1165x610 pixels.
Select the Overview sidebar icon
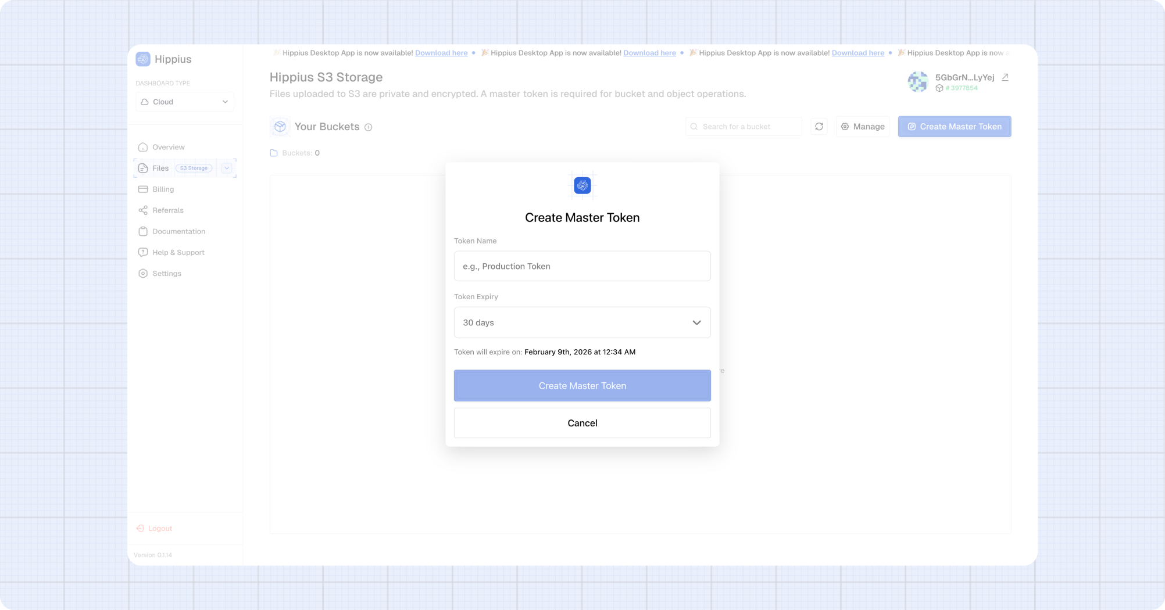[x=143, y=147]
